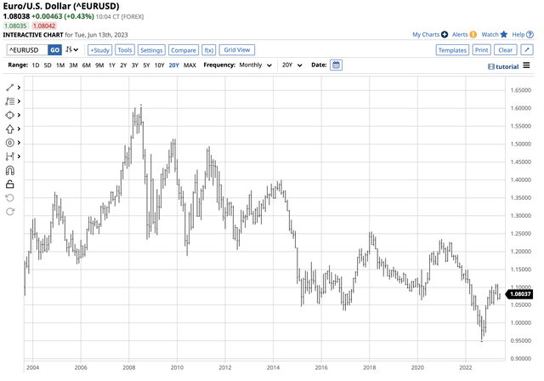Expand the Fibonacci tool chevron
This screenshot has width=544, height=381.
click(19, 101)
